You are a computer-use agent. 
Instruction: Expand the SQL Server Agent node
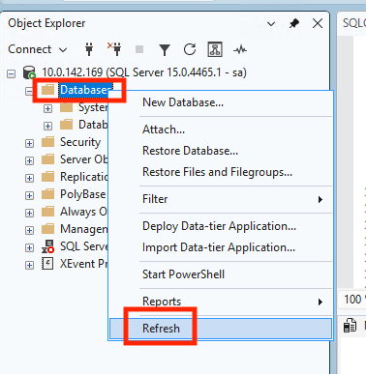click(29, 247)
